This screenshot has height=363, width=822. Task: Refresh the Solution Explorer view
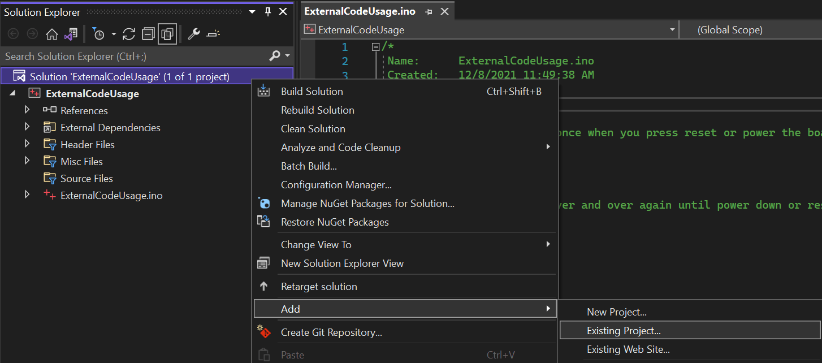tap(128, 34)
